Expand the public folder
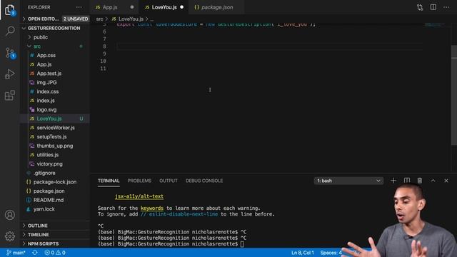The width and height of the screenshot is (457, 257). (41, 37)
